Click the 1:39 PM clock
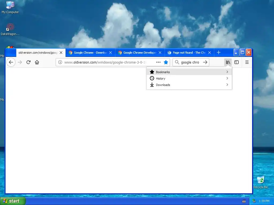 point(264,201)
